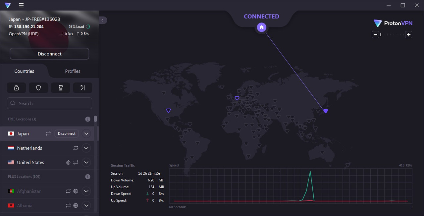The height and width of the screenshot is (216, 424).
Task: Adjust the map zoom slider
Action: tap(392, 35)
